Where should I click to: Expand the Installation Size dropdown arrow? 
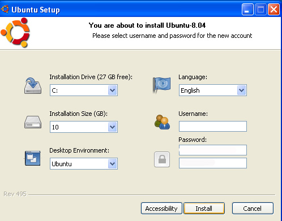click(113, 127)
